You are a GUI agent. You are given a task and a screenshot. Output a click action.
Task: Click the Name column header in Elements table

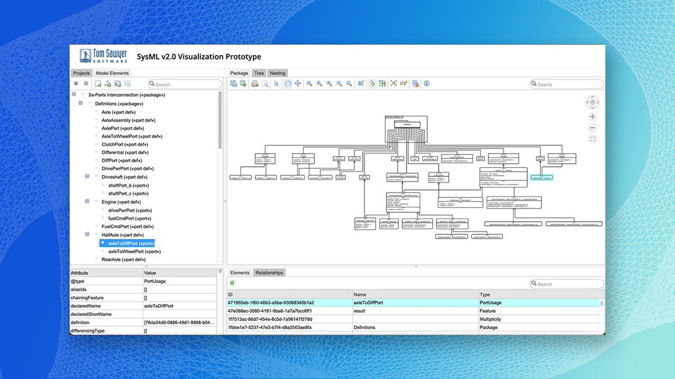[x=415, y=294]
